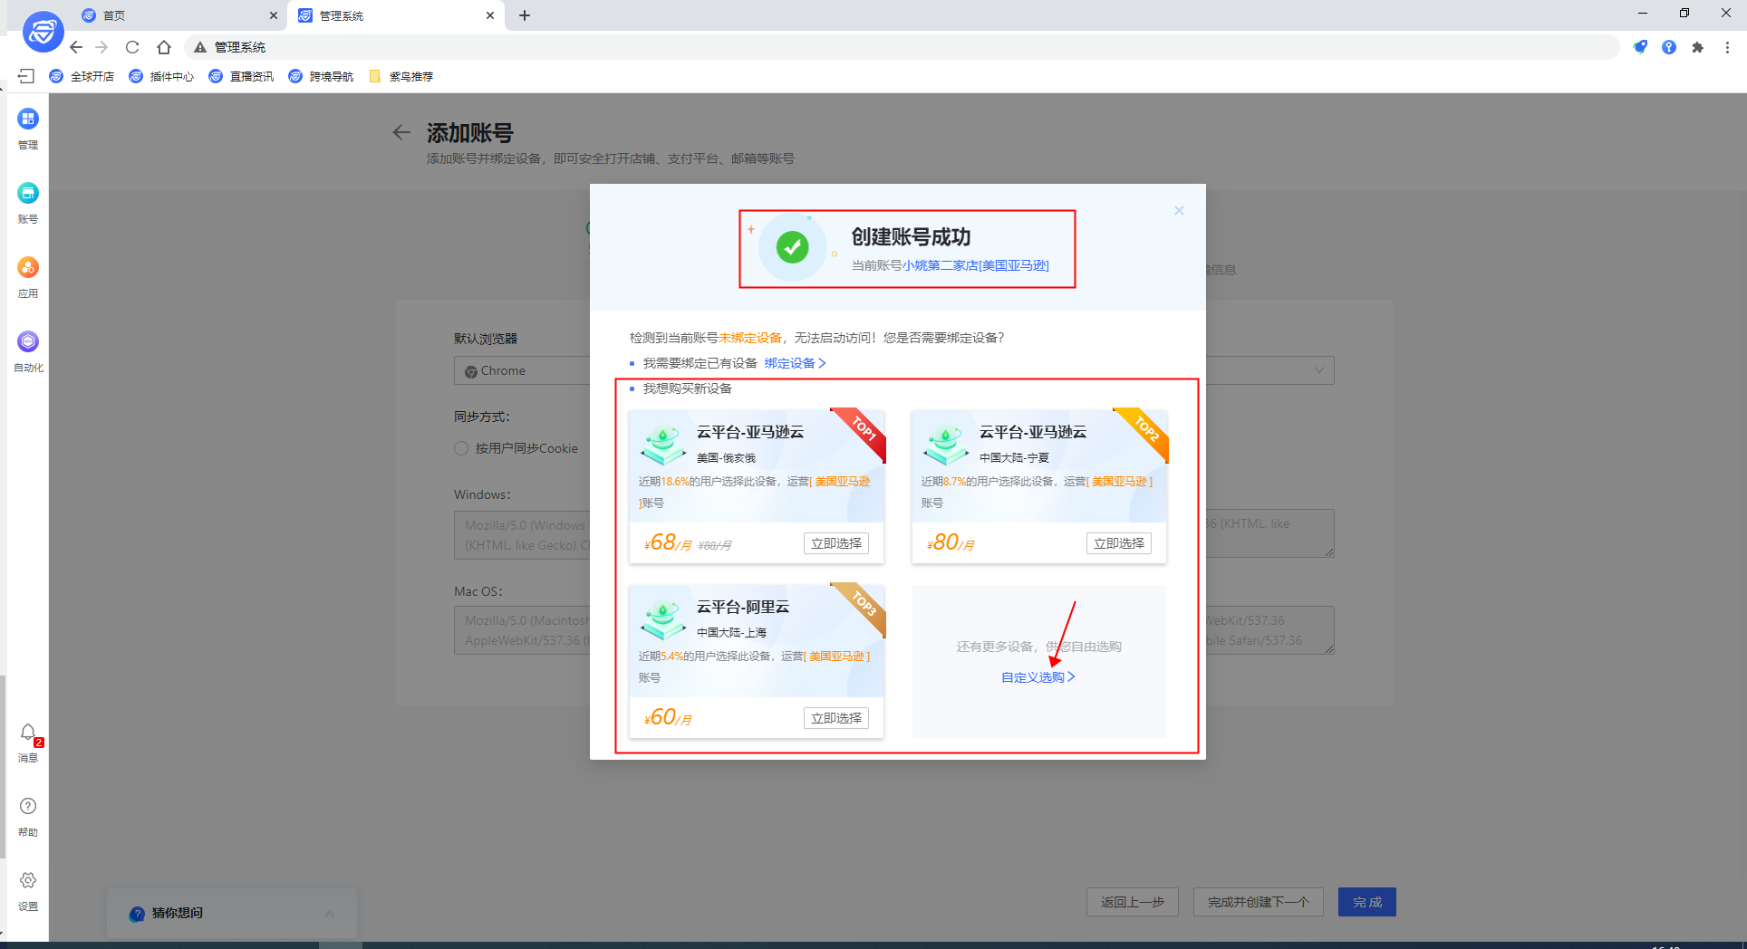1747x949 pixels.
Task: Open 设置 from the sidebar
Action: click(x=27, y=888)
